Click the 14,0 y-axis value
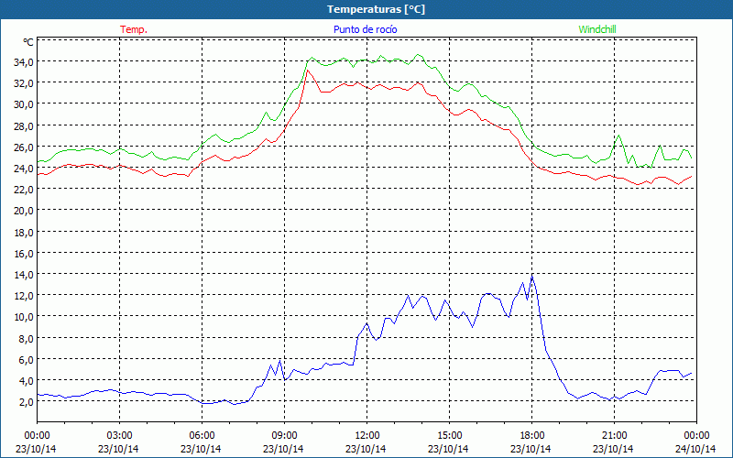 tap(24, 274)
